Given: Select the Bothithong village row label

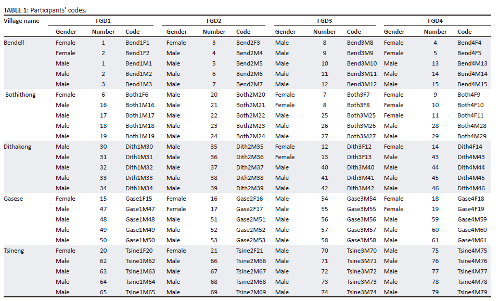Looking at the screenshot, I should point(20,95).
